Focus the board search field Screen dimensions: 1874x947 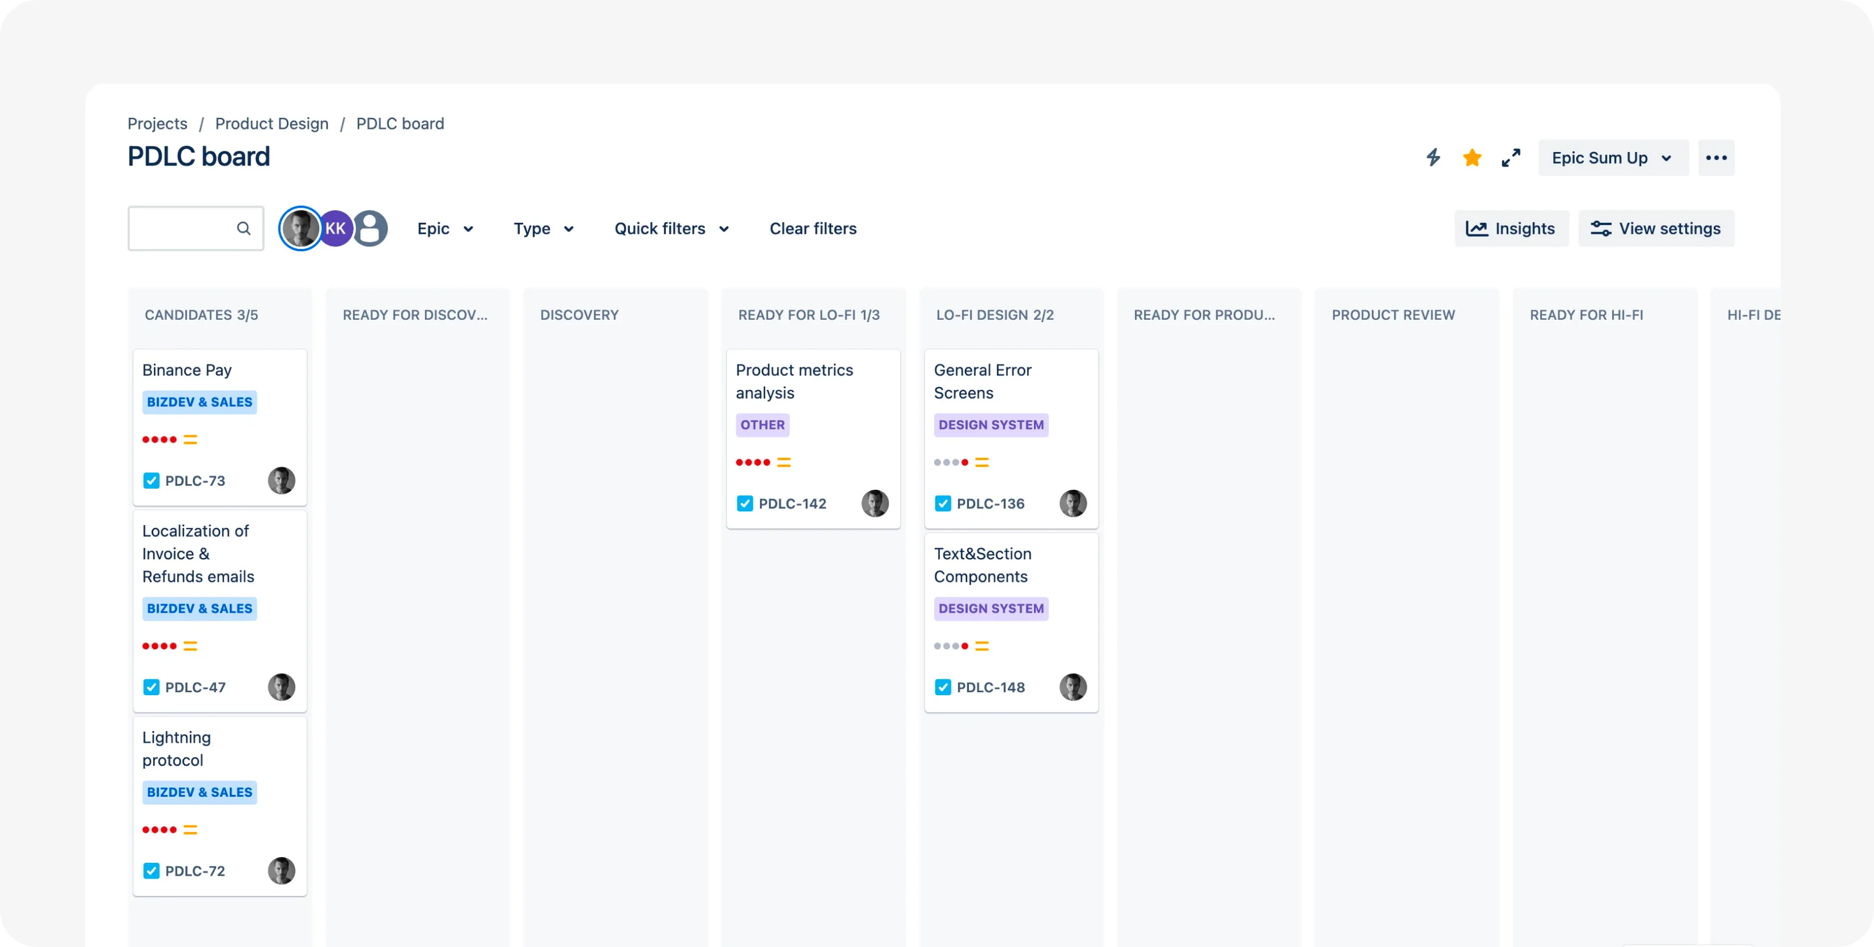196,229
